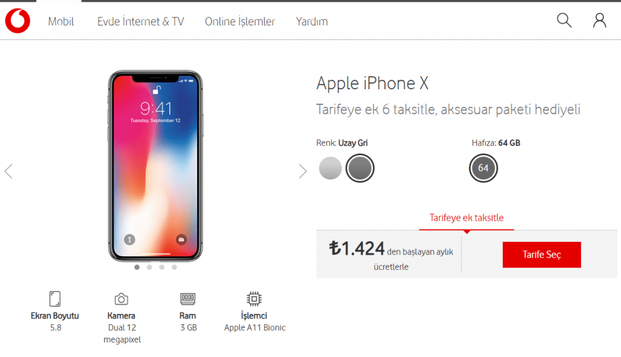This screenshot has height=357, width=621.
Task: Select the fourth carousel dot indicator
Action: 174,267
